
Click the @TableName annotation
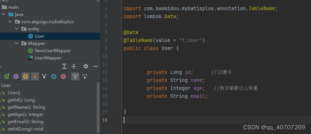(138, 41)
